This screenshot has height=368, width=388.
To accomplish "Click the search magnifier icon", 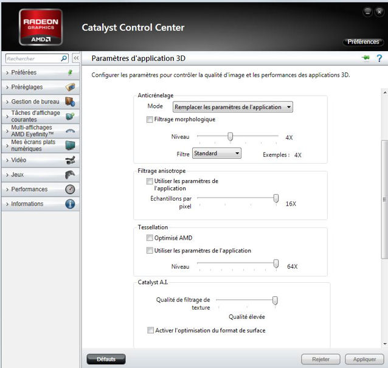I will coord(64,58).
